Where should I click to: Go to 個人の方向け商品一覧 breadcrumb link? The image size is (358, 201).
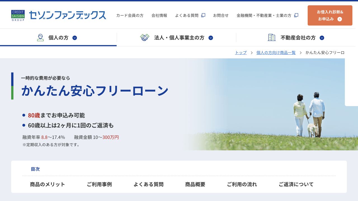tap(276, 52)
